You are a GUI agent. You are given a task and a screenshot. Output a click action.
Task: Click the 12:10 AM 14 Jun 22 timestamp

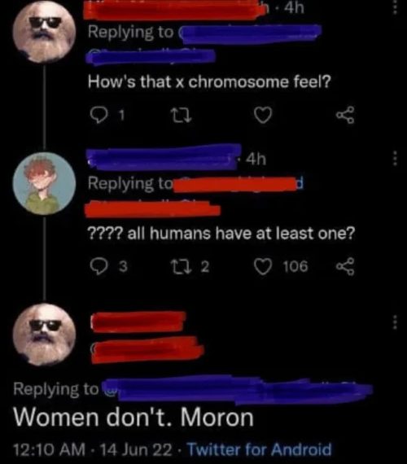[93, 449]
